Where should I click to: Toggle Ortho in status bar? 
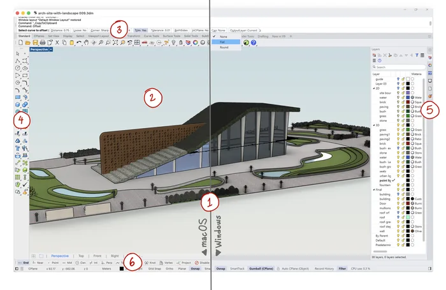(x=169, y=269)
